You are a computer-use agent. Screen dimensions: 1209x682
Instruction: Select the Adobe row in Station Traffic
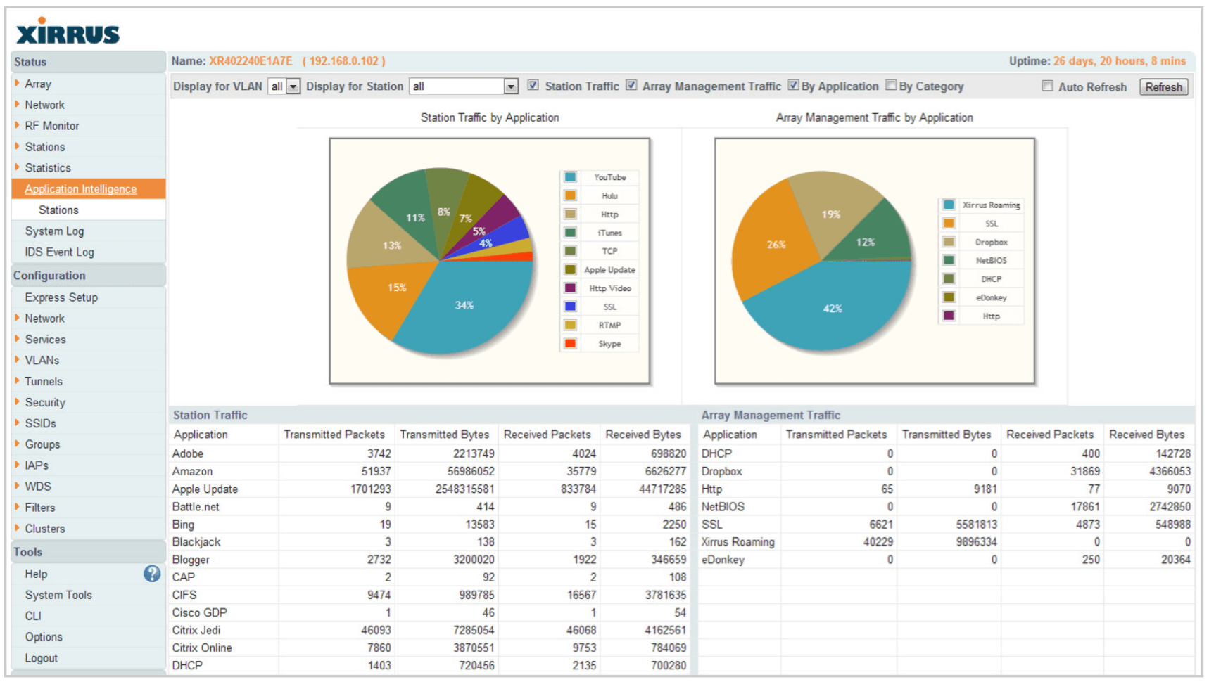tap(429, 453)
